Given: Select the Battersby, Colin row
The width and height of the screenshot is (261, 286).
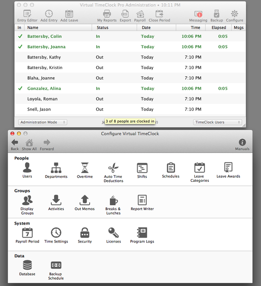Looking at the screenshot, I should pyautogui.click(x=130, y=36).
